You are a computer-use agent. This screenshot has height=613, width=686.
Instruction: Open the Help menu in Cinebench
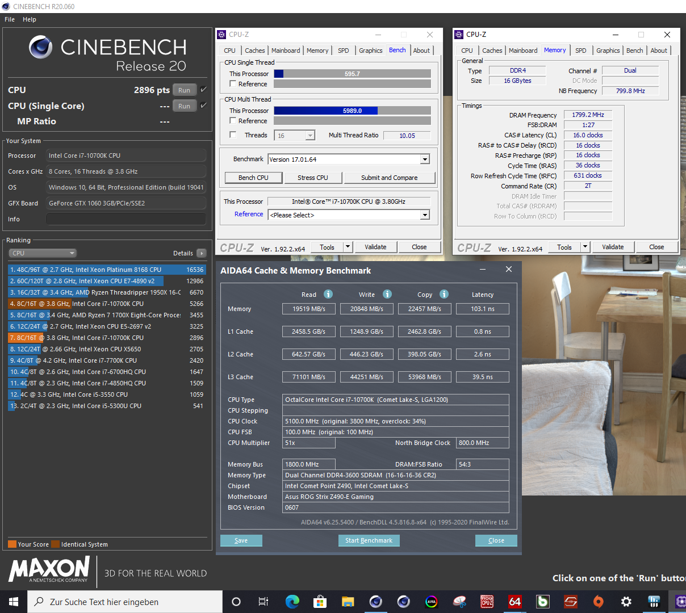[x=30, y=19]
